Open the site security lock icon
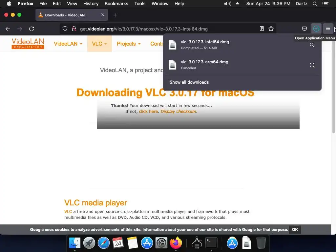 tap(74, 29)
